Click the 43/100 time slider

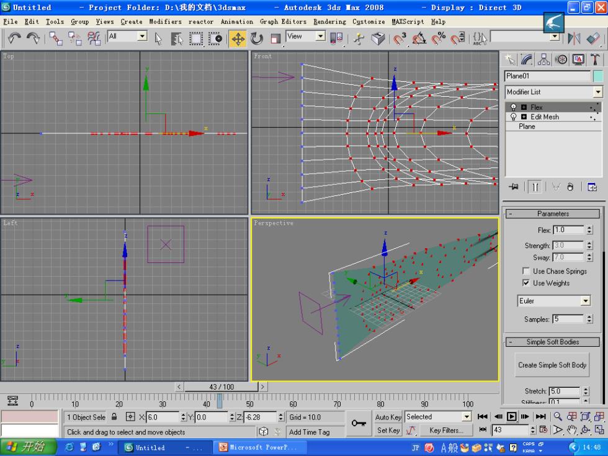click(221, 387)
